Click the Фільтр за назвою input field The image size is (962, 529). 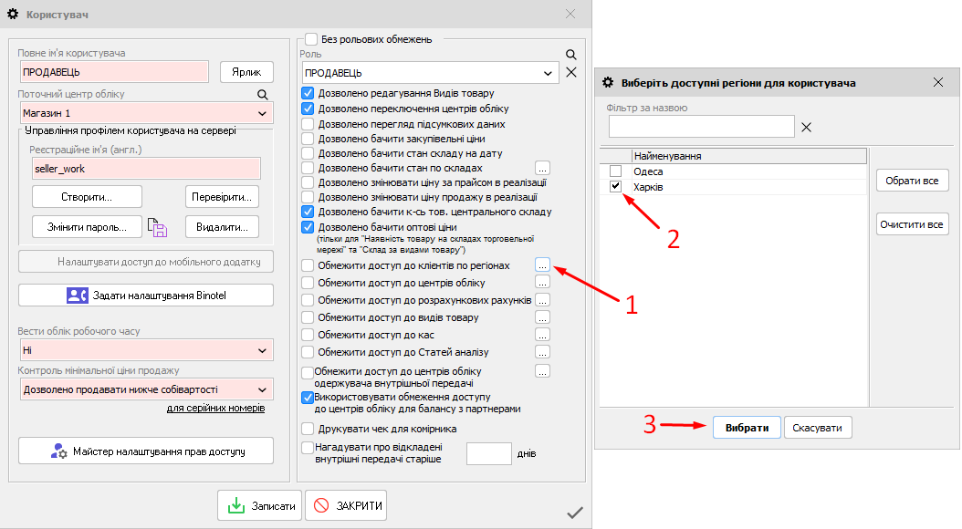click(x=701, y=127)
